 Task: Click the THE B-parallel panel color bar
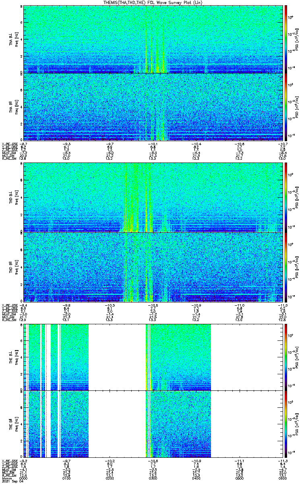pyautogui.click(x=286, y=423)
